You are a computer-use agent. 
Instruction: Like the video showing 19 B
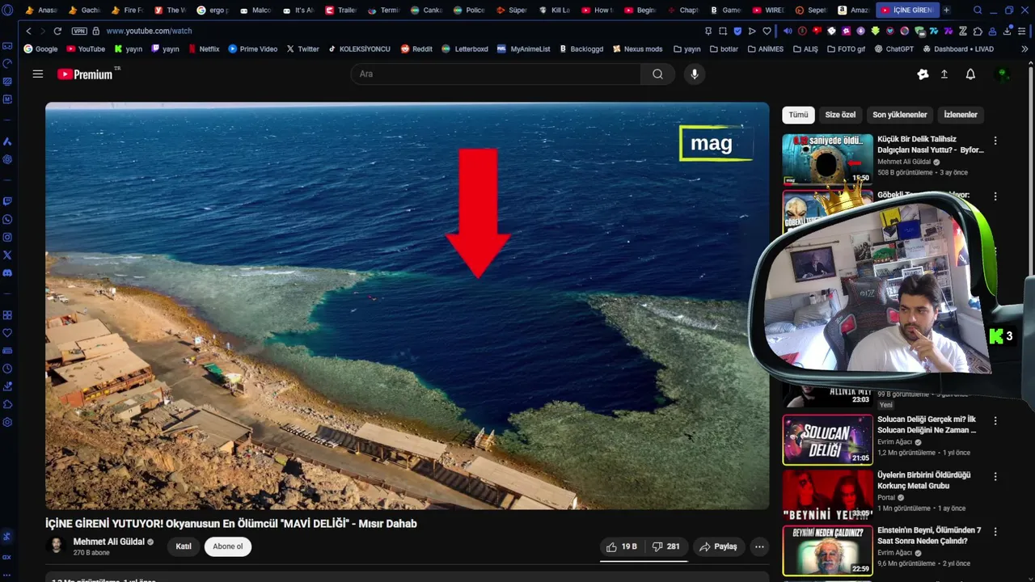click(622, 546)
